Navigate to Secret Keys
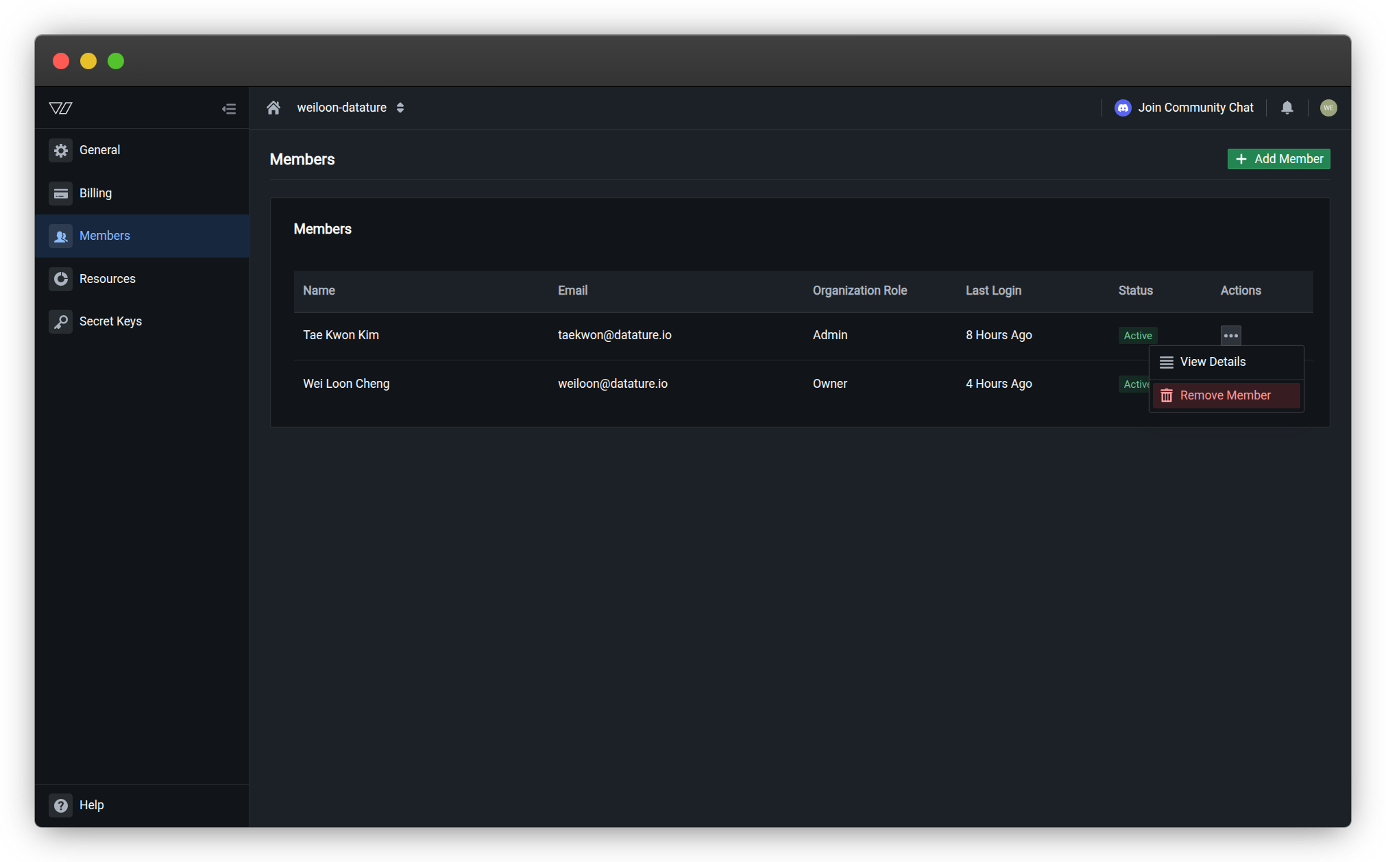Screen dimensions: 1386x862 110,321
